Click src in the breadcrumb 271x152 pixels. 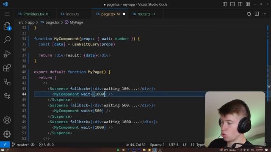click(x=21, y=22)
